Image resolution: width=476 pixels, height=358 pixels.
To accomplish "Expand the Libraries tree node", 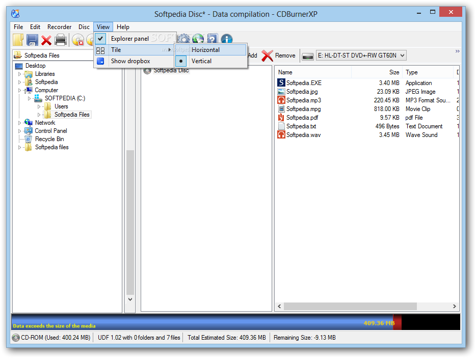I will [x=19, y=74].
